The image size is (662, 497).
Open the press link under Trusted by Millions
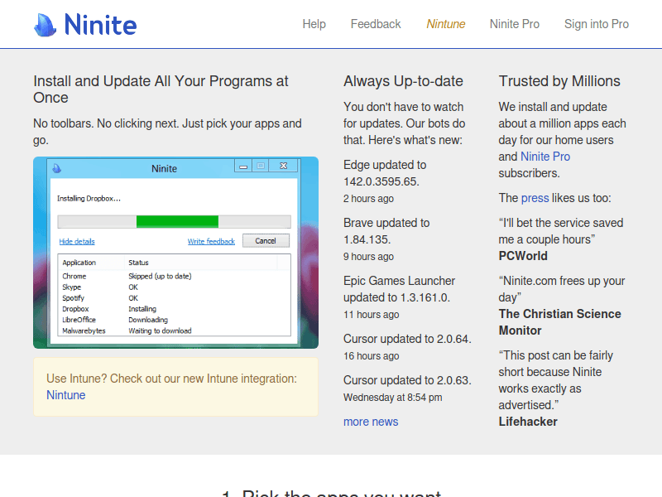pyautogui.click(x=535, y=197)
